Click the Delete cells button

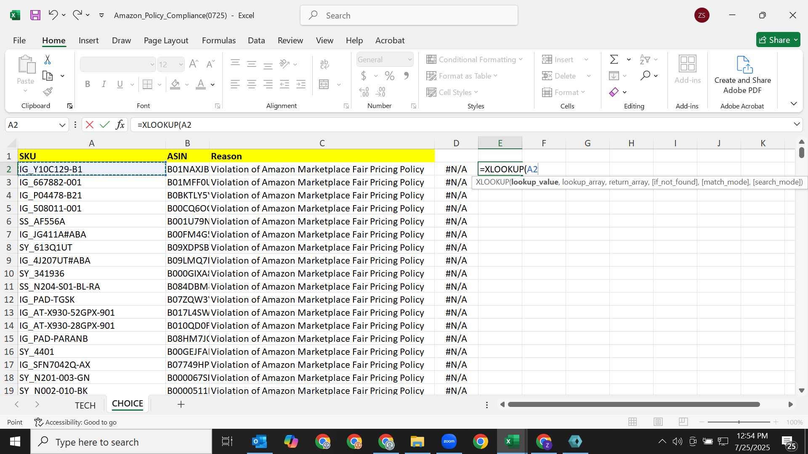(x=560, y=76)
